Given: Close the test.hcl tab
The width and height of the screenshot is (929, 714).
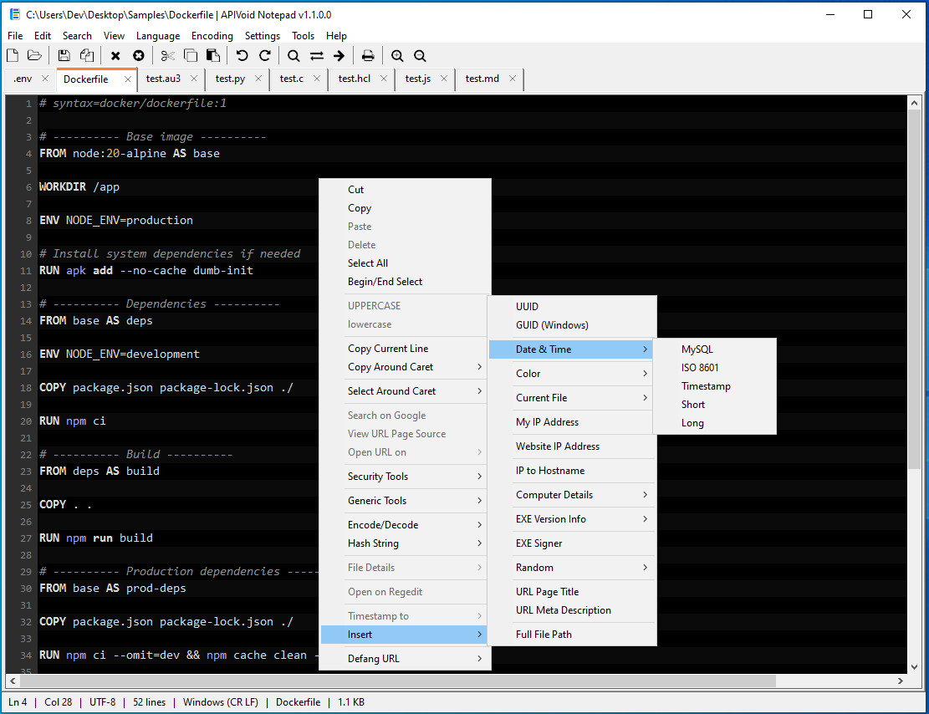Looking at the screenshot, I should coord(383,79).
